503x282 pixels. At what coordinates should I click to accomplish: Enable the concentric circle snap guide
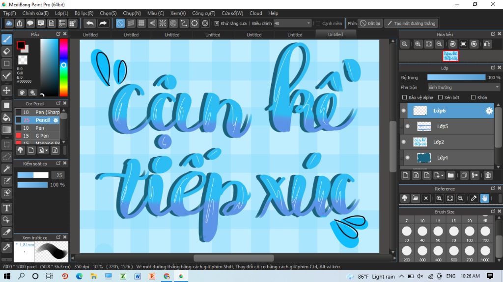pyautogui.click(x=173, y=23)
